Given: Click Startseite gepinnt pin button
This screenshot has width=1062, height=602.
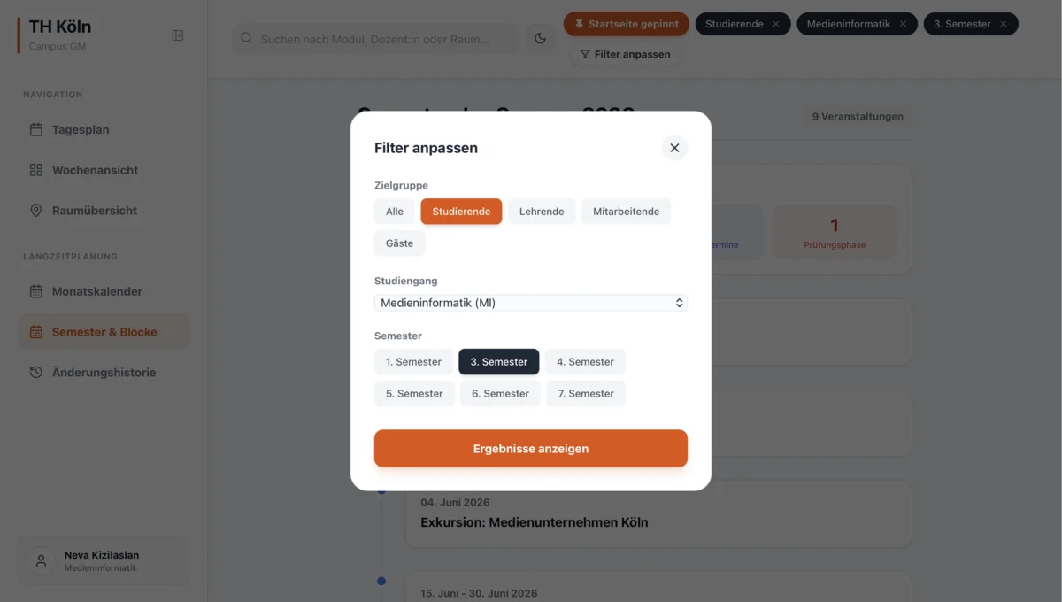Looking at the screenshot, I should [627, 24].
